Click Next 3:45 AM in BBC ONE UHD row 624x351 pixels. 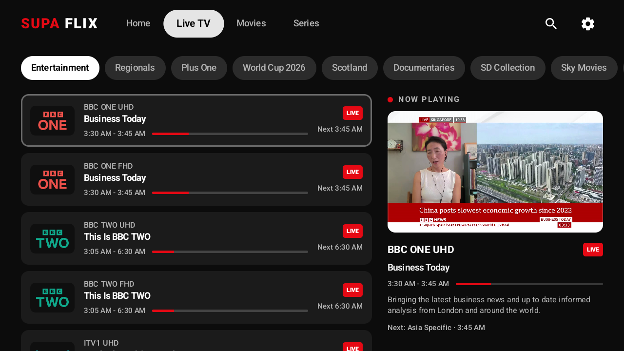pyautogui.click(x=340, y=129)
